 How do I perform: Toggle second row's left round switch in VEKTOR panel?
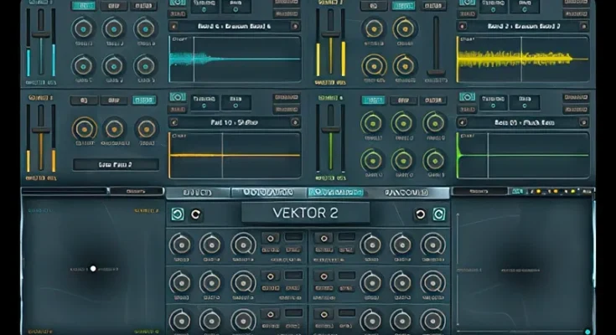pos(271,276)
